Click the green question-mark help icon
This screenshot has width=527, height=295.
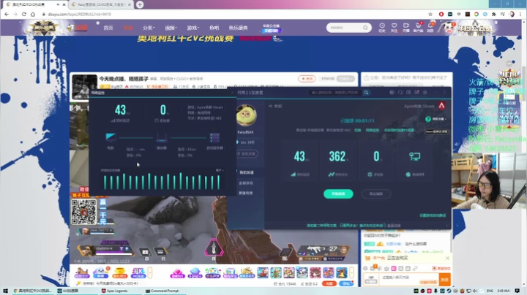[428, 119]
